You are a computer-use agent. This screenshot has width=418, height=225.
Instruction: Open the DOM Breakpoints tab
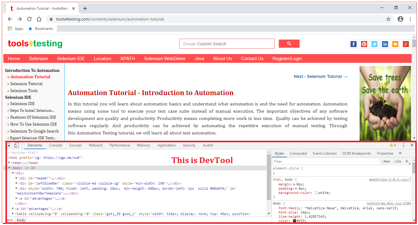[x=357, y=153]
